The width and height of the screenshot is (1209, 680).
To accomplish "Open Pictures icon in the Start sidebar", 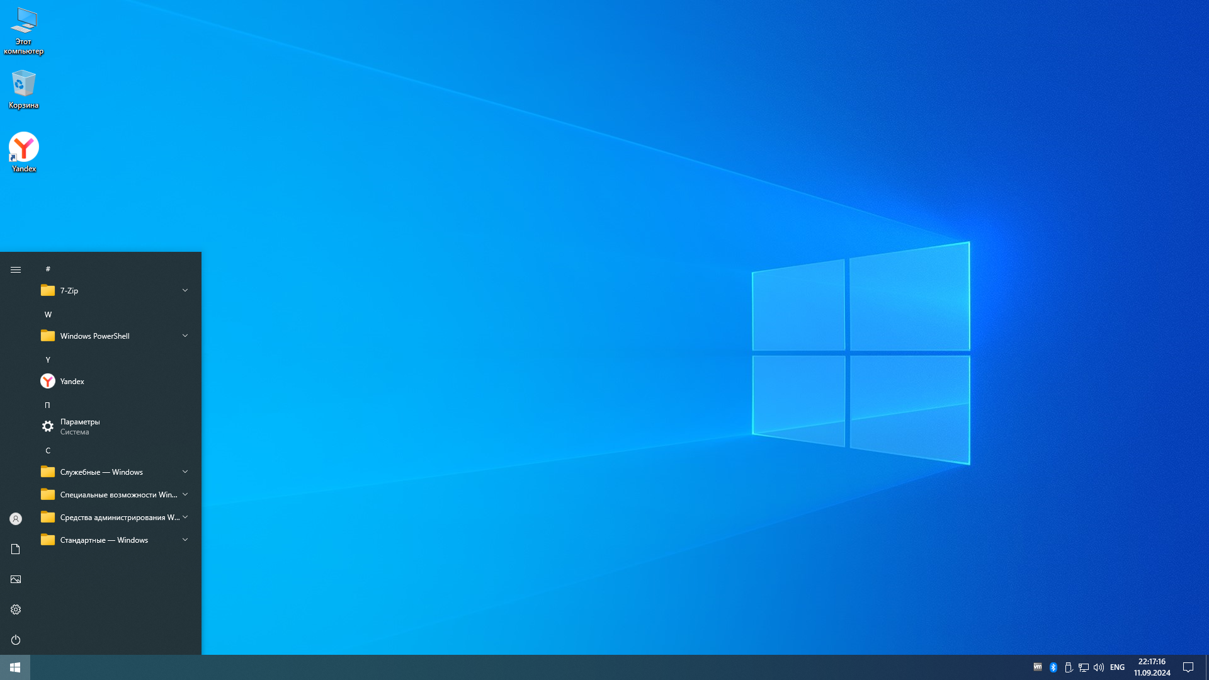I will pos(16,579).
